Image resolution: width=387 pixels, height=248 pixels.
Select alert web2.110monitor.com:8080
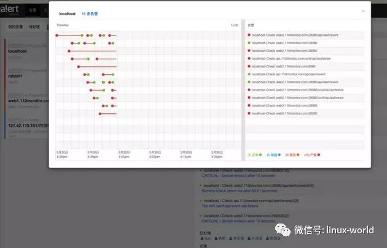284,66
